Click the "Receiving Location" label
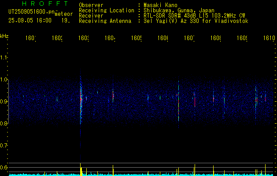Screen dimensions: 277x176 point(107,11)
